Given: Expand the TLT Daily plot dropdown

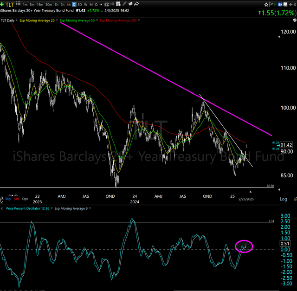Looking at the screenshot, I should [x=17, y=20].
